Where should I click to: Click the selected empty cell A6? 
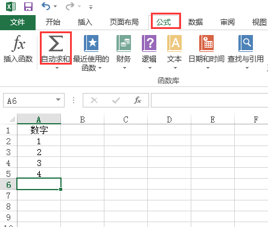pos(39,184)
